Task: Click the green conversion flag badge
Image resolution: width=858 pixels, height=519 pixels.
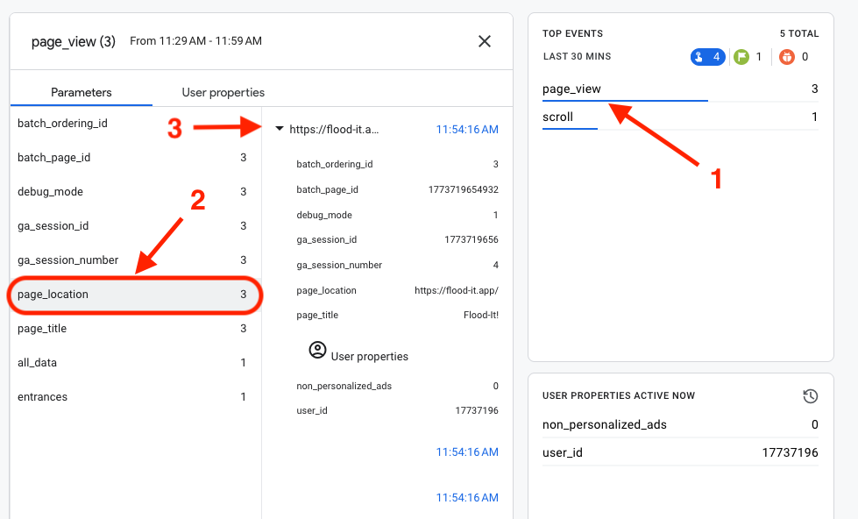Action: coord(749,57)
